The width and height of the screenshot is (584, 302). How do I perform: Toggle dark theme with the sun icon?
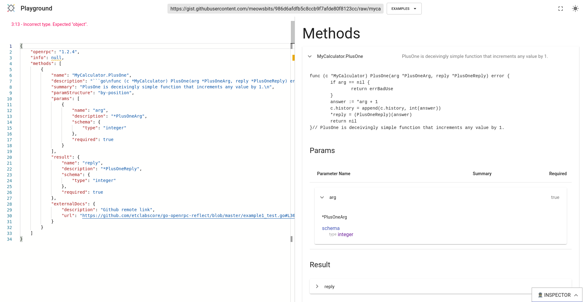(x=575, y=9)
